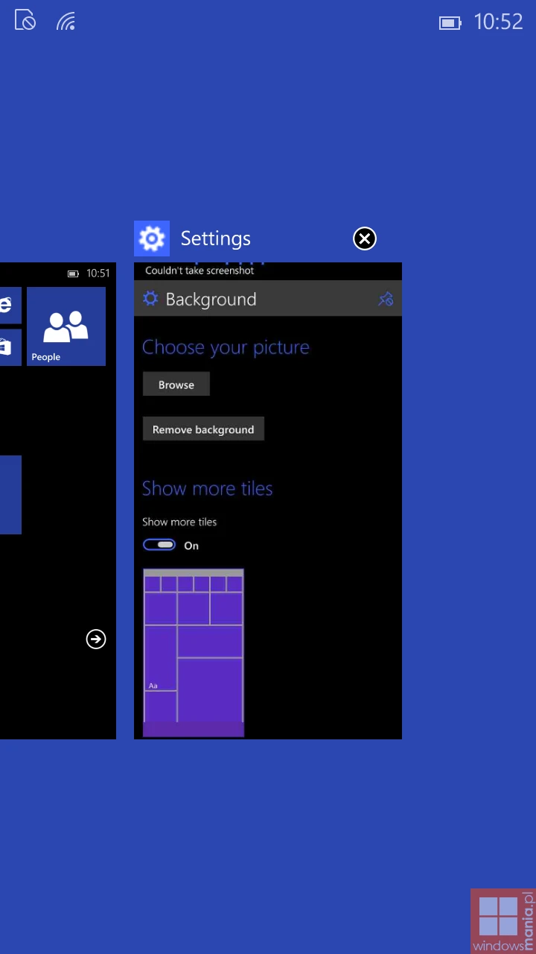Open the People tile
536x954 pixels.
pos(66,326)
